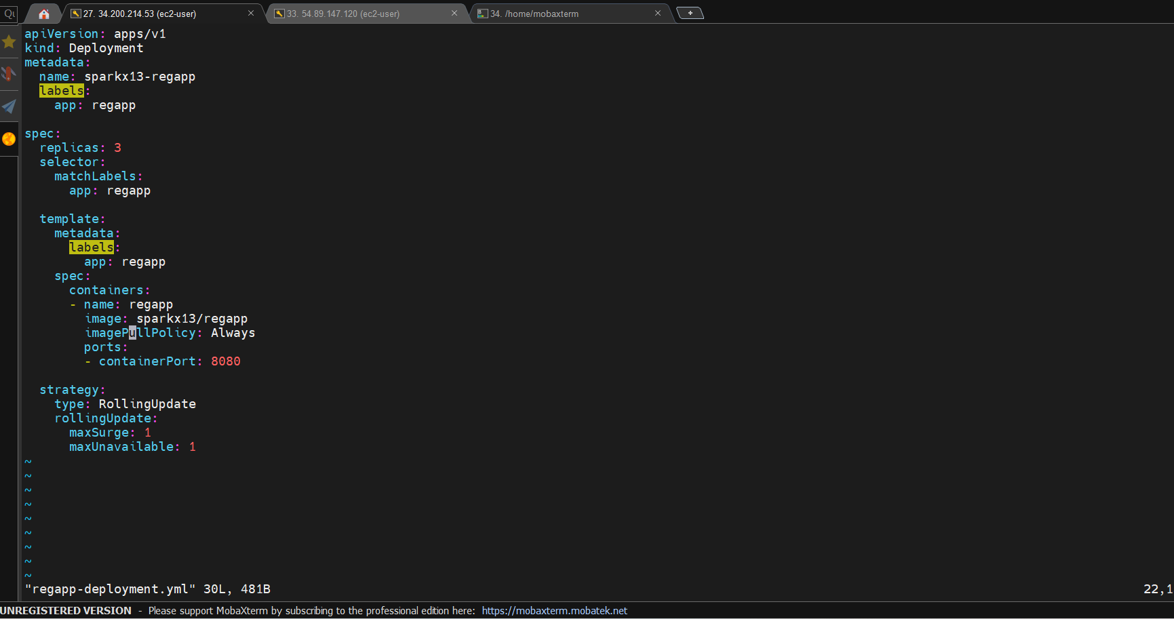Close the 54.89.147.120 session tab
The image size is (1174, 619).
click(x=454, y=13)
